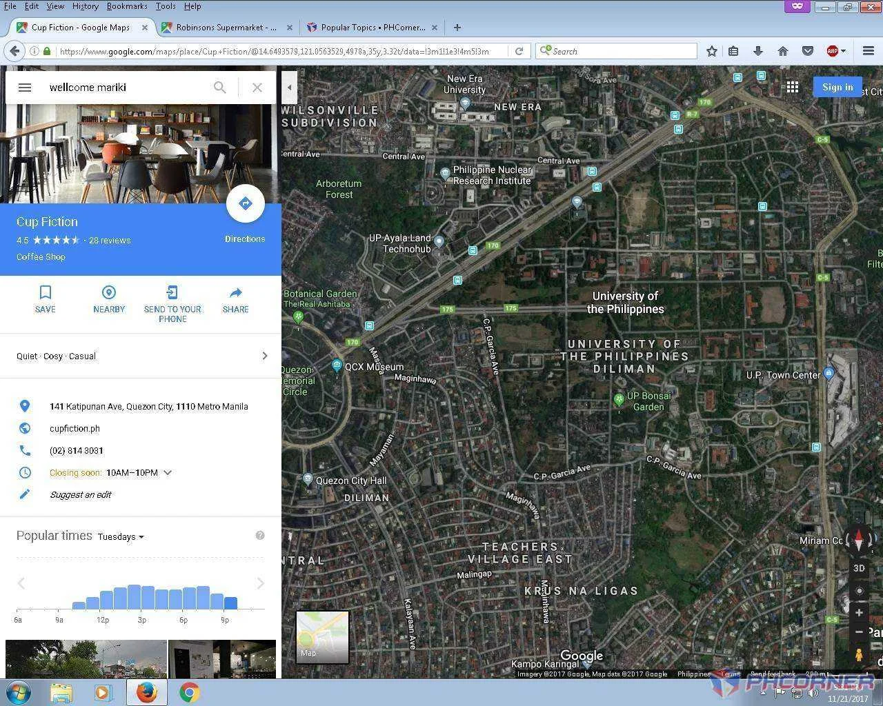Open Windows Start menu
This screenshot has height=706, width=883.
18,692
